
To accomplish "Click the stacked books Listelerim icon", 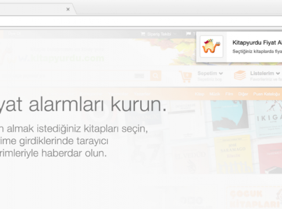I will click(240, 75).
